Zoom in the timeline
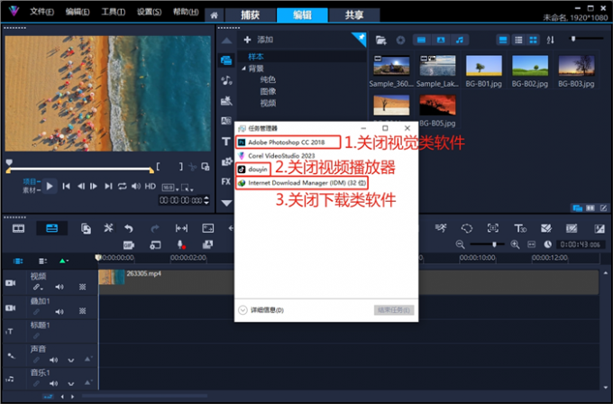This screenshot has height=404, width=613. pos(515,244)
